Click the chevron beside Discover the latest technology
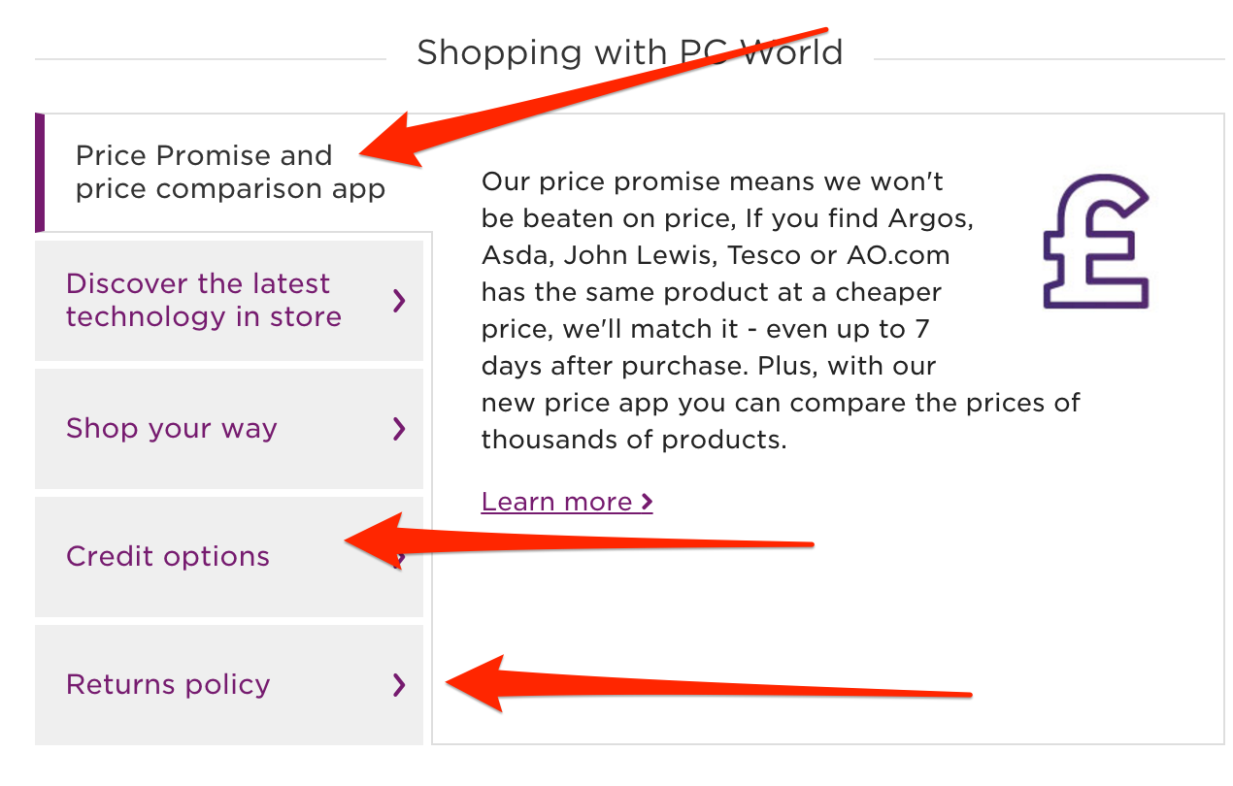 399,301
